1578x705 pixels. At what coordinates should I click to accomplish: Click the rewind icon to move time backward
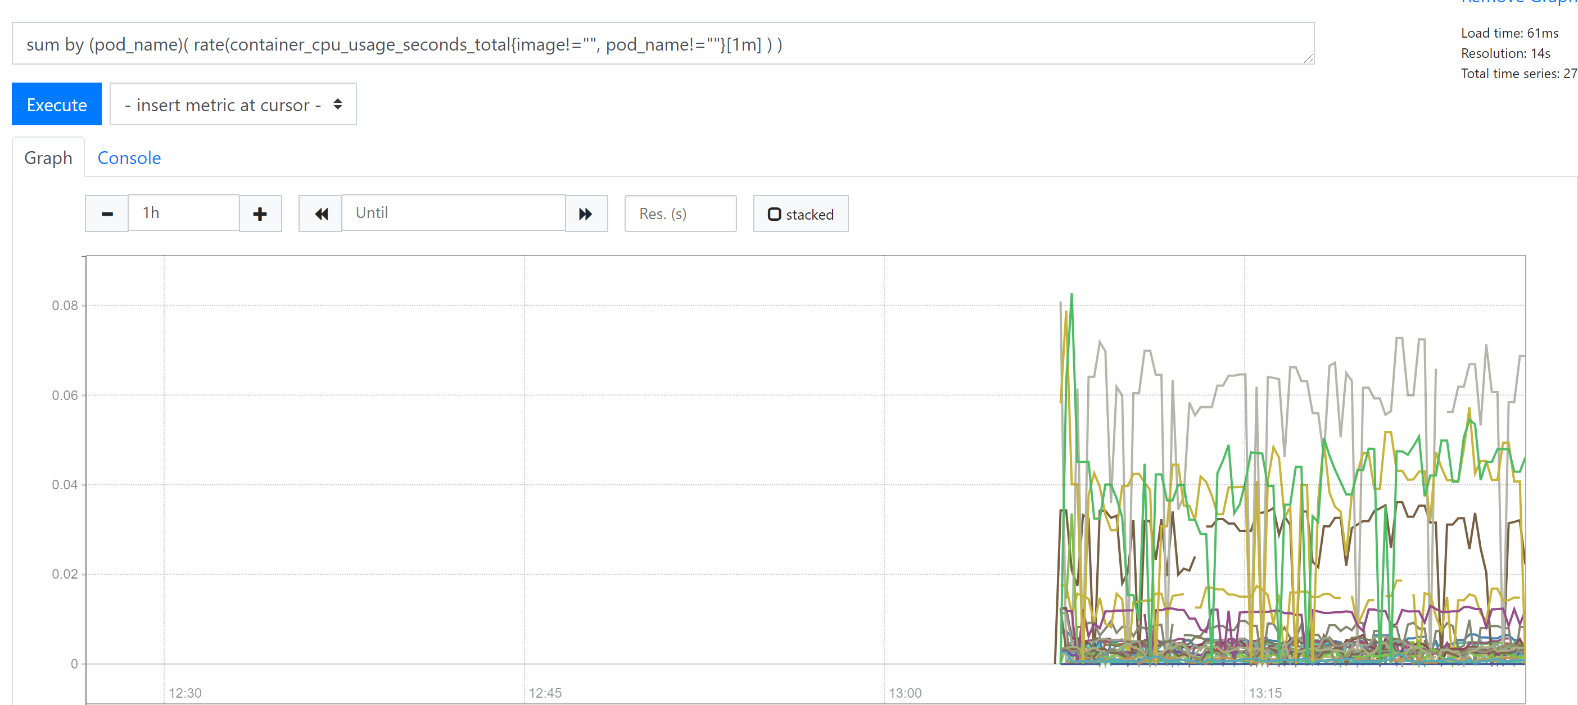320,213
